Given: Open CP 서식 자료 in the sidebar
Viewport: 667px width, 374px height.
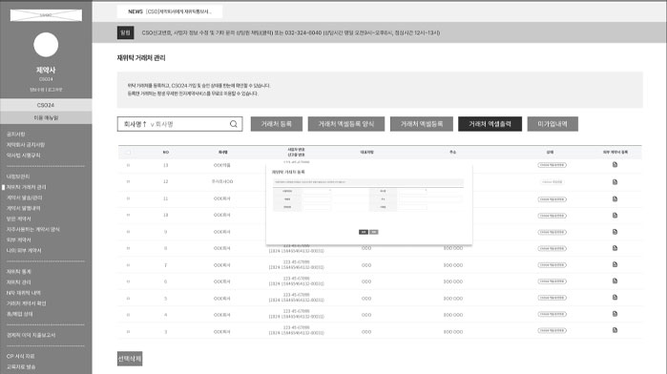Looking at the screenshot, I should click(x=20, y=356).
